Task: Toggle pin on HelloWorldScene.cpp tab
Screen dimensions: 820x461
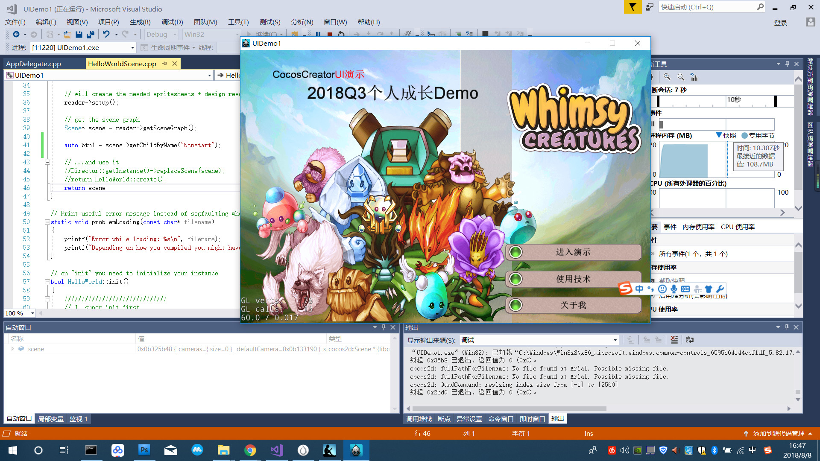Action: (x=165, y=64)
